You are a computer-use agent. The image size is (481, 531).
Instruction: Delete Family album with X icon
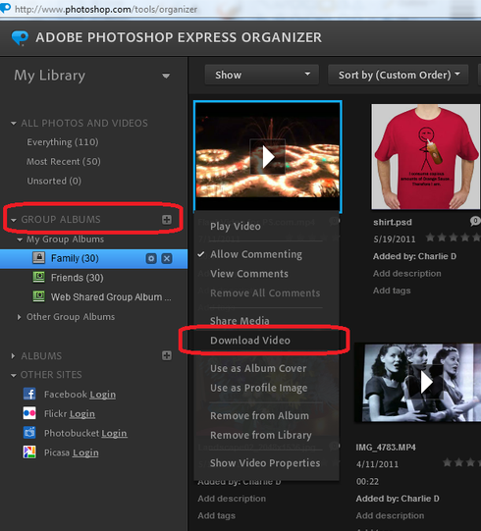click(x=167, y=259)
